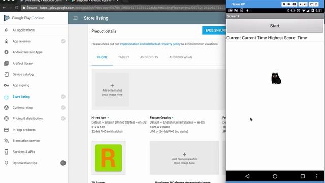The image size is (325, 183).
Task: Switch to the TABLET screenshots tab
Action: [x=124, y=57]
